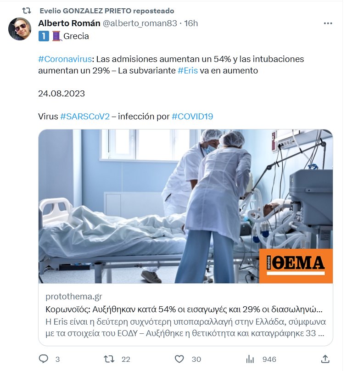
Task: Like the tweet with heart icon
Action: 179,359
